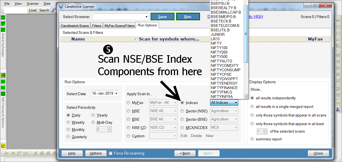
Task: Open the IDX indices sidebar icon
Action: (x=3, y=82)
